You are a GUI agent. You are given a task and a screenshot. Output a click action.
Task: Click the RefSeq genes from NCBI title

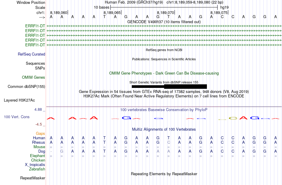pos(164,50)
